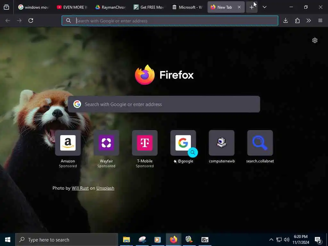
Task: Open the Wayfair sponsored shortcut
Action: (x=106, y=143)
